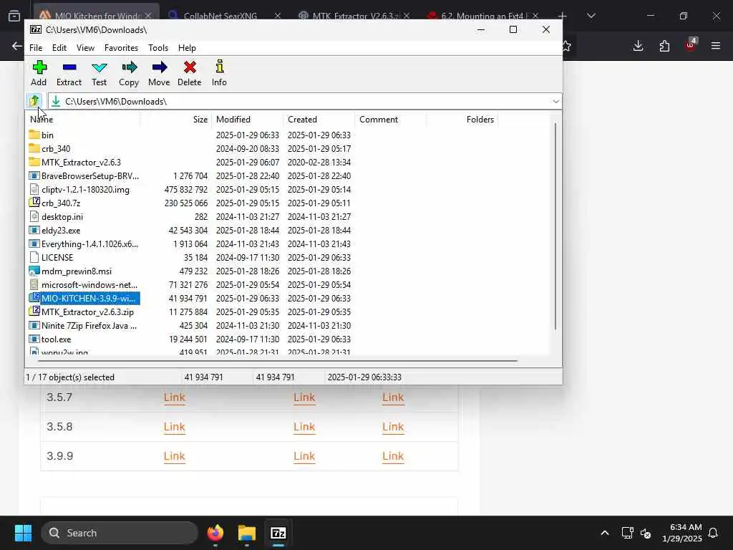
Task: Open the Help menu in 7-Zip
Action: click(x=187, y=48)
